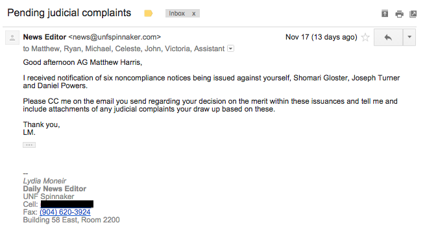Click the fax number (904) 620-3924 link
Screen dimensions: 425x238
(x=65, y=212)
